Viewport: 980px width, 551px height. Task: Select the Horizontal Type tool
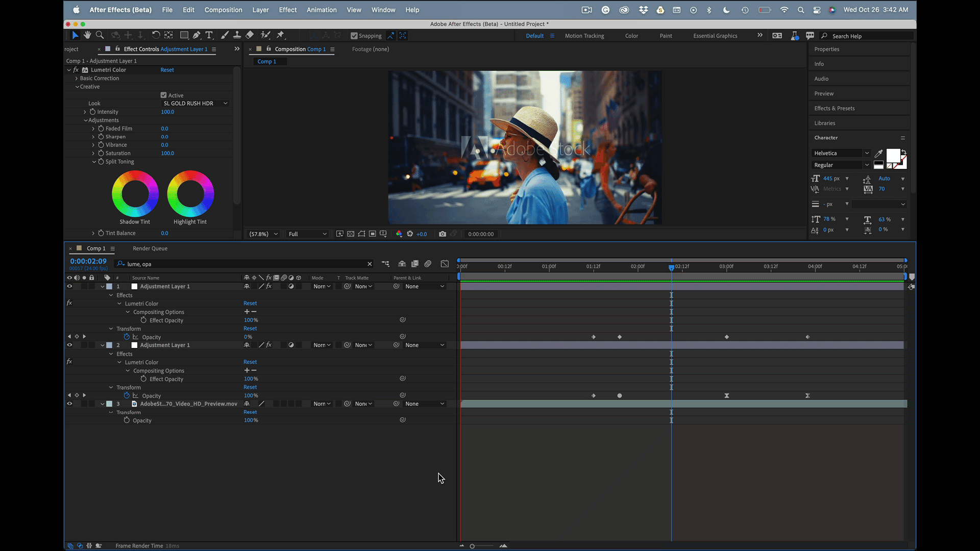point(209,35)
